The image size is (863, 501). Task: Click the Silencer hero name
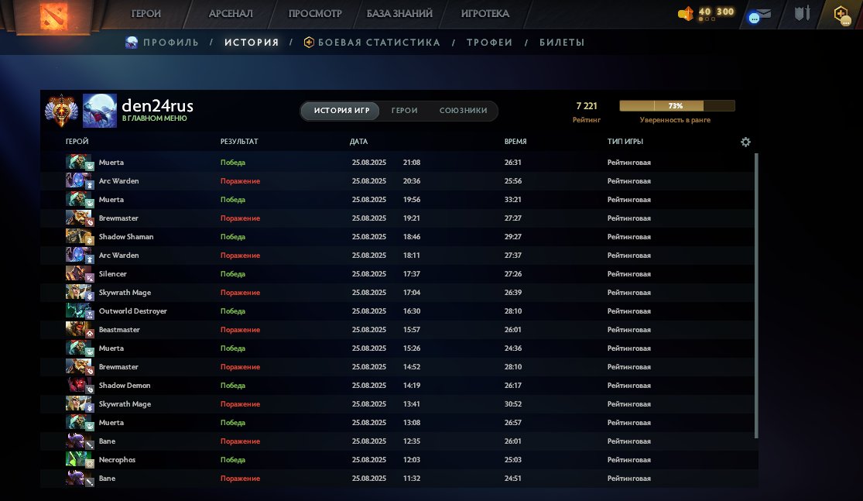pyautogui.click(x=112, y=274)
